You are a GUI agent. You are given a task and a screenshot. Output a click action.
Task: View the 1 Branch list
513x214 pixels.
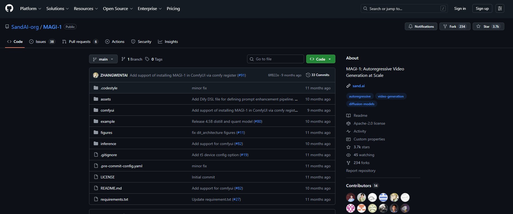[132, 59]
